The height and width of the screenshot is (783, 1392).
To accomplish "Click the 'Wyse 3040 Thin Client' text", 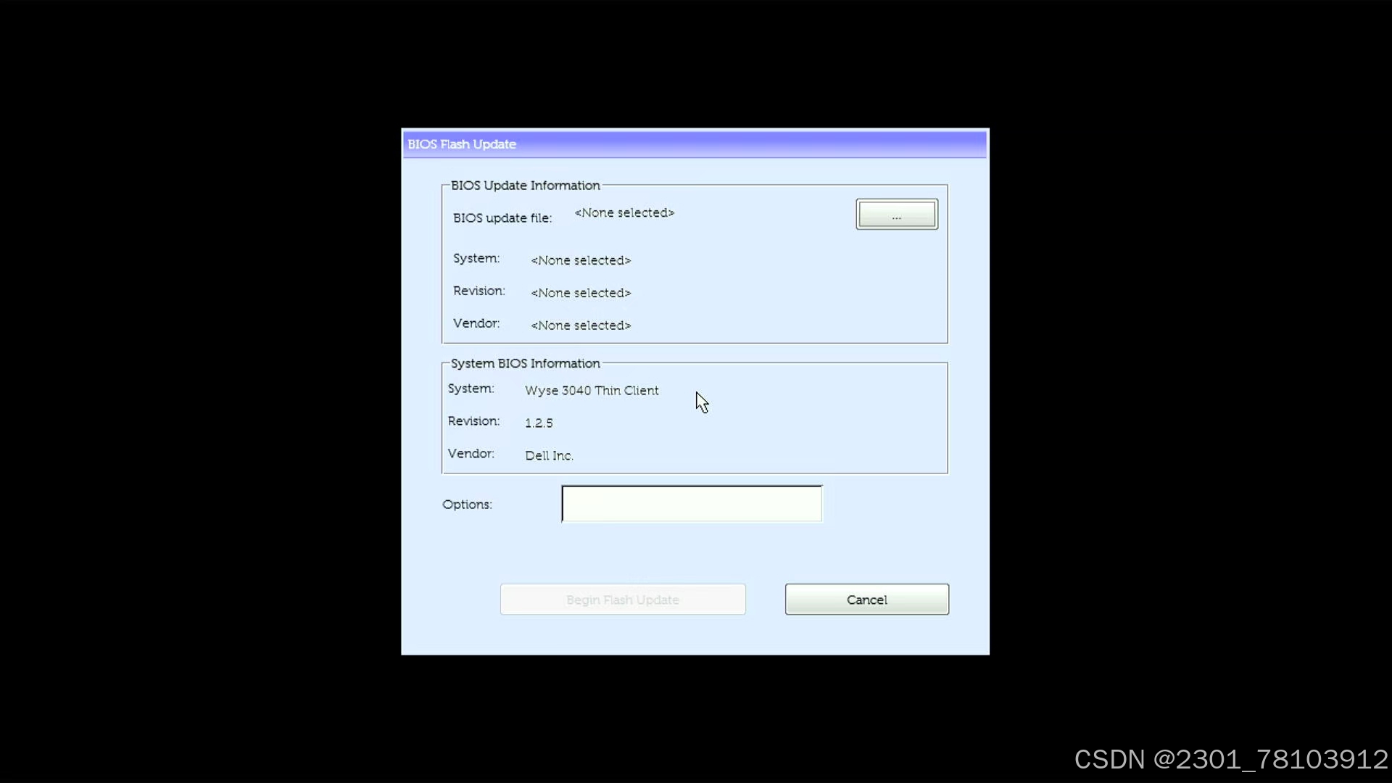I will (x=591, y=391).
